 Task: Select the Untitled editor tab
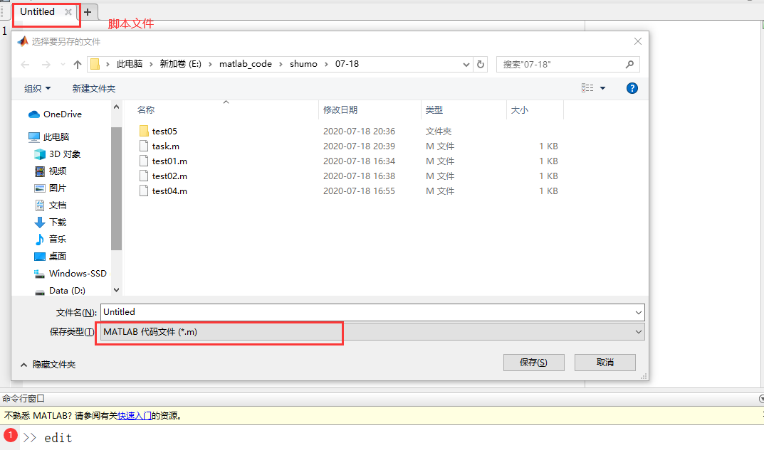tap(37, 11)
